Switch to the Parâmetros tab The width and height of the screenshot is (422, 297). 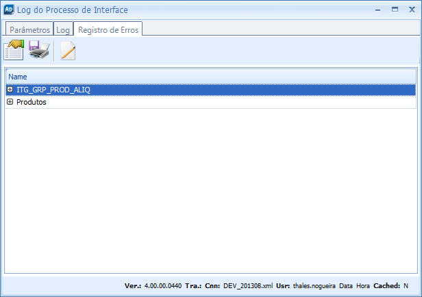click(29, 29)
